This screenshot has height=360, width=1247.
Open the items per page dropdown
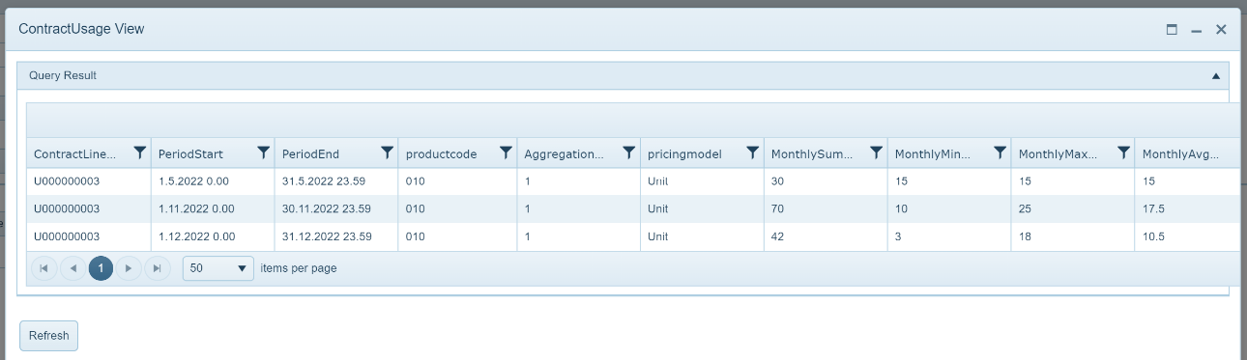click(x=218, y=268)
